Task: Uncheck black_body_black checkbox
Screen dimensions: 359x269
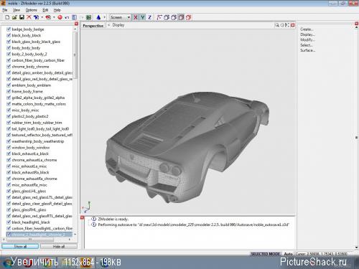Action: [x=9, y=35]
